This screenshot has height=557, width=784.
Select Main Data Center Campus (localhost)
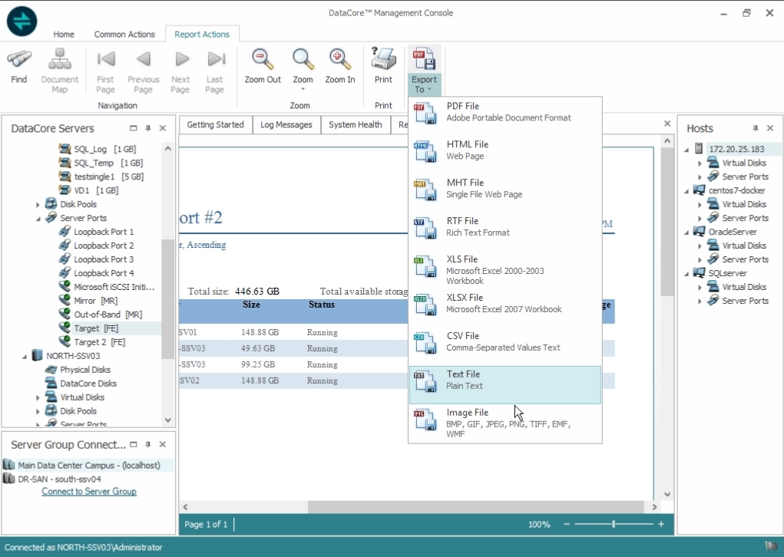(x=88, y=465)
